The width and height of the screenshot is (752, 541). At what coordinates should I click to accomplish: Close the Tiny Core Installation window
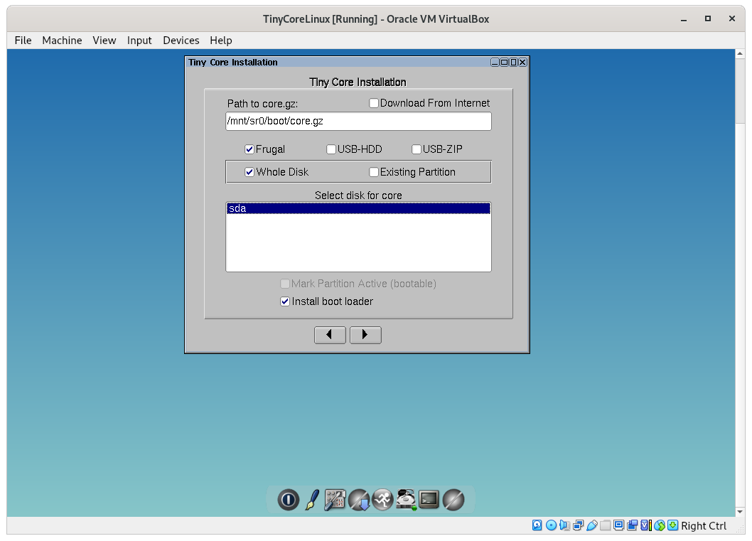tap(522, 63)
